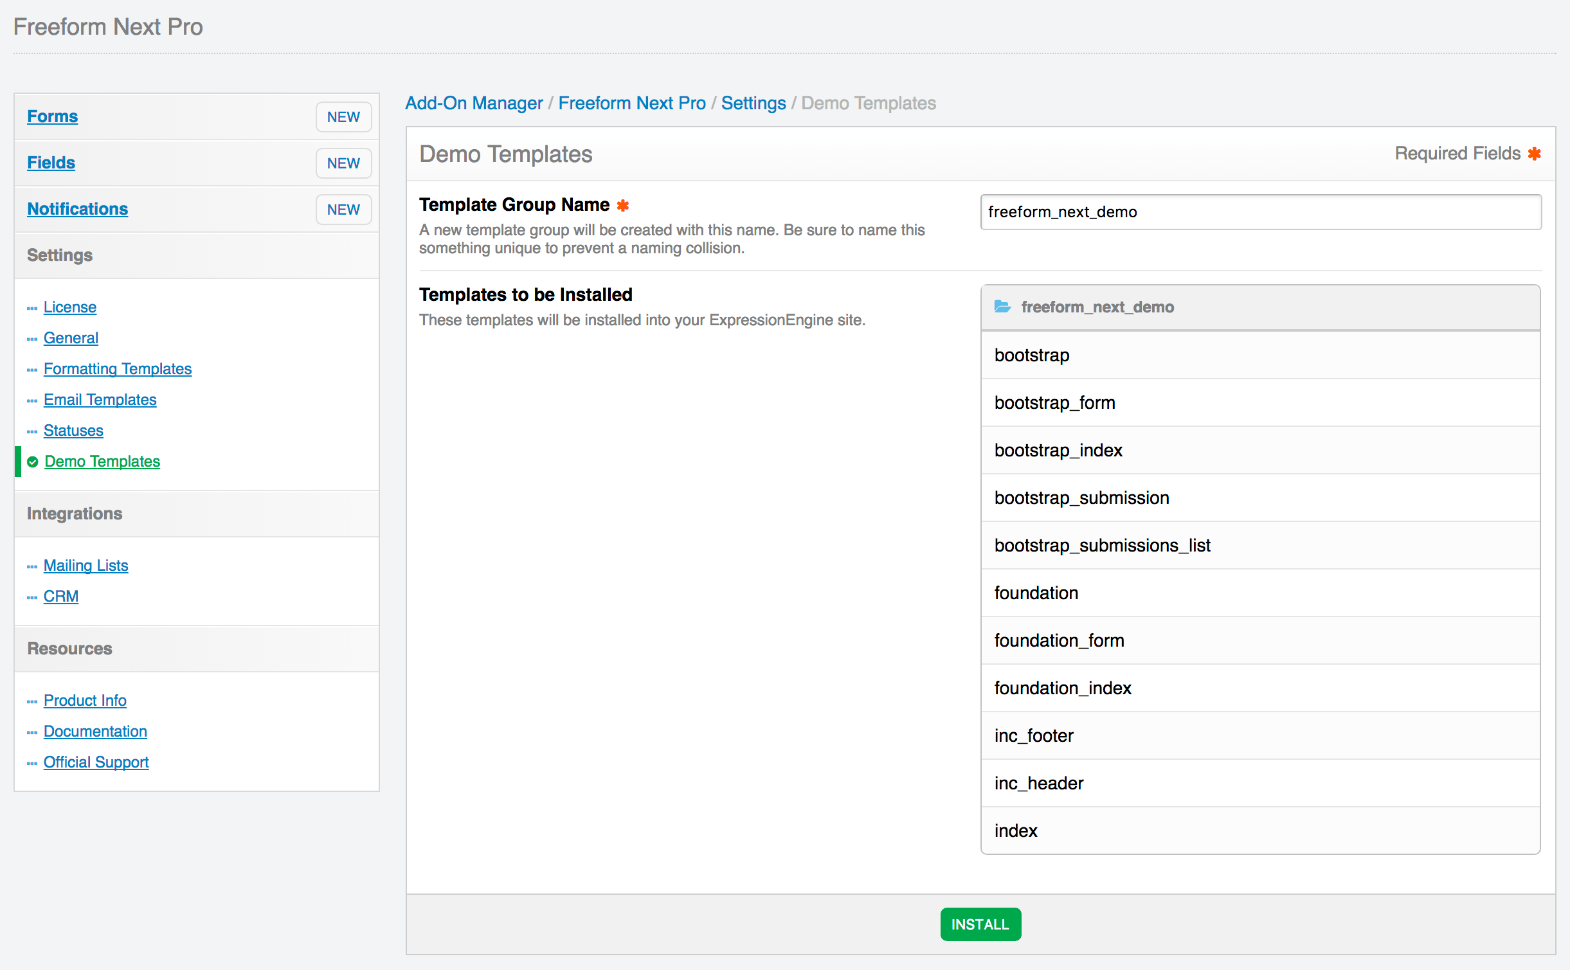This screenshot has height=970, width=1570.
Task: Click the Forms icon in sidebar
Action: tap(53, 116)
